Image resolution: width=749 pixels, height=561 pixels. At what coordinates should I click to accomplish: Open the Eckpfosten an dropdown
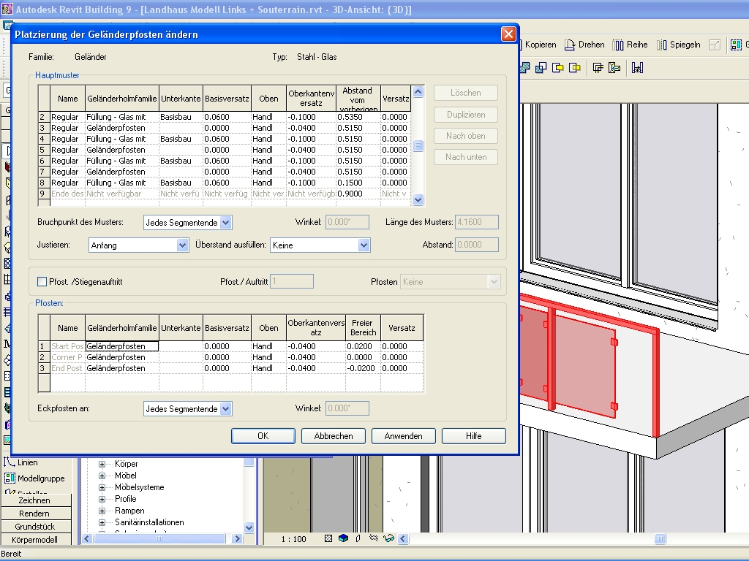pos(188,409)
